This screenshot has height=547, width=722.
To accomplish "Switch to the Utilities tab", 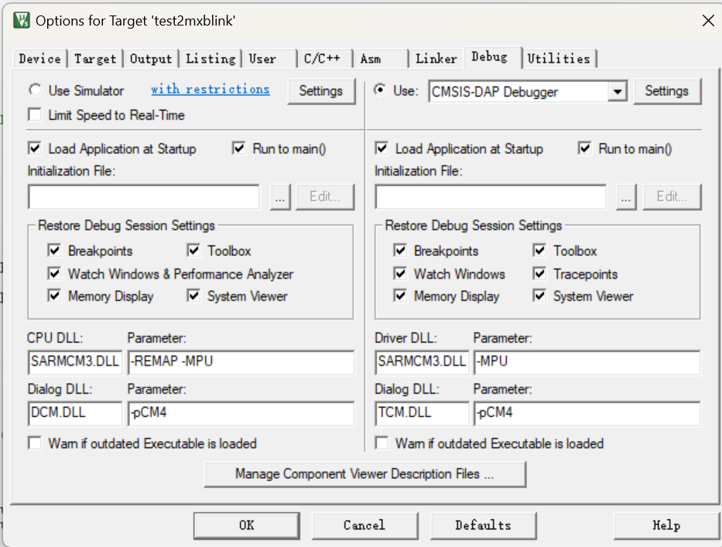I will click(x=559, y=59).
